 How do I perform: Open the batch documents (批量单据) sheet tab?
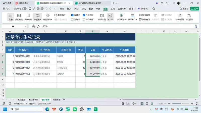[x=57, y=99]
